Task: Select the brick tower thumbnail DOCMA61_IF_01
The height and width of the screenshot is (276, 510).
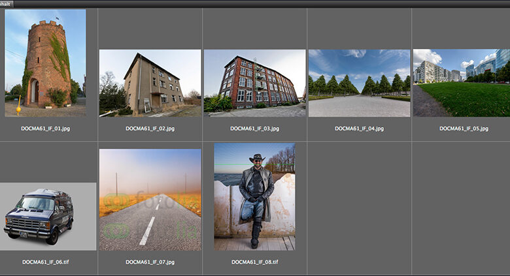Action: (45, 63)
